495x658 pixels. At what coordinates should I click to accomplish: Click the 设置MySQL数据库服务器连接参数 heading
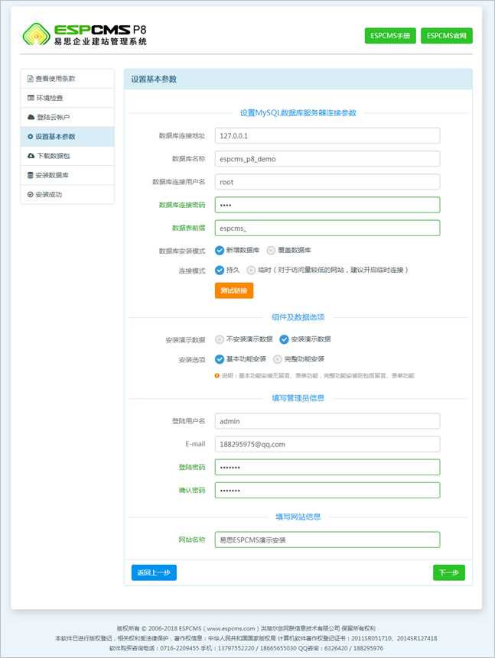[x=298, y=113]
